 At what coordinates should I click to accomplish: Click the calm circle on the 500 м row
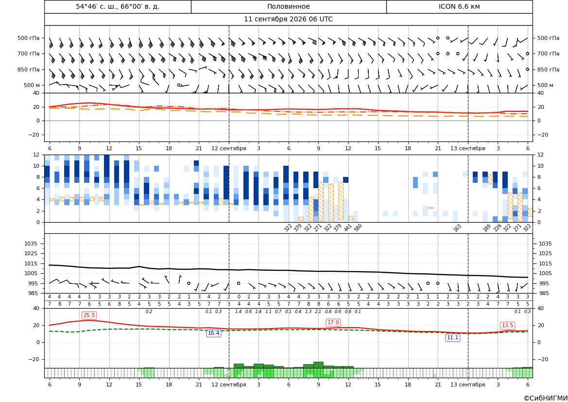pos(179,85)
